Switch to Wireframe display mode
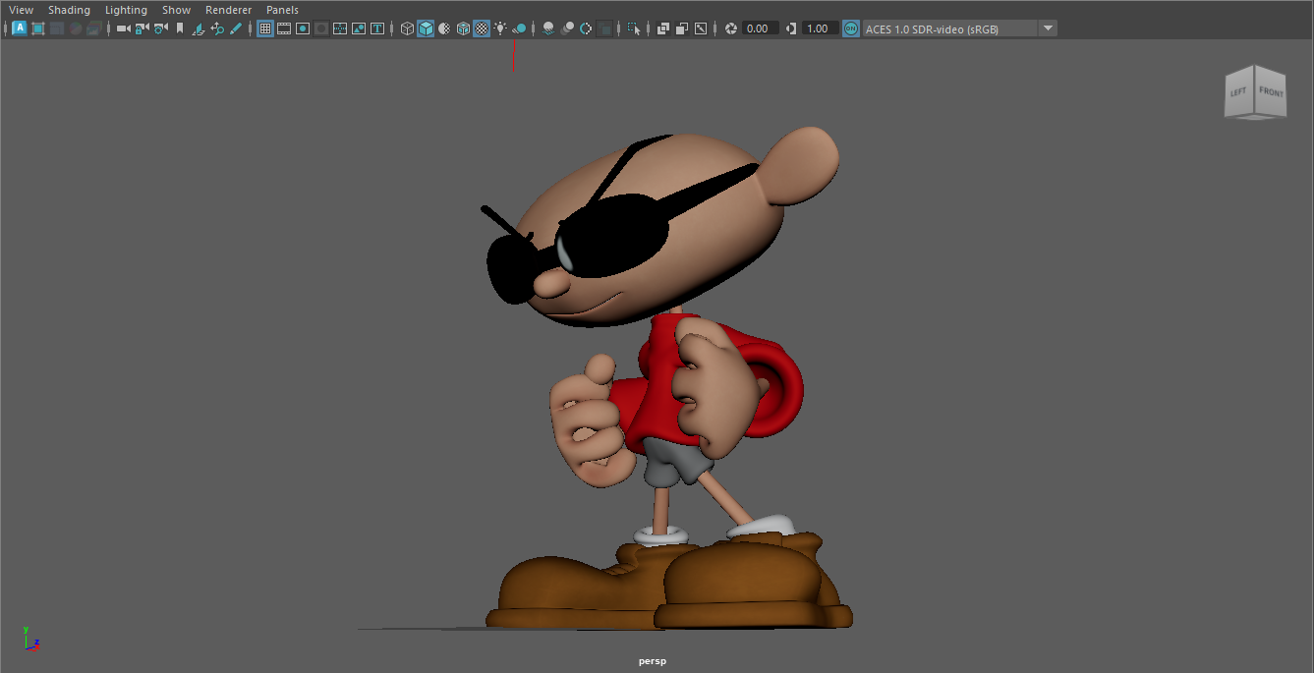1314x673 pixels. click(x=407, y=28)
